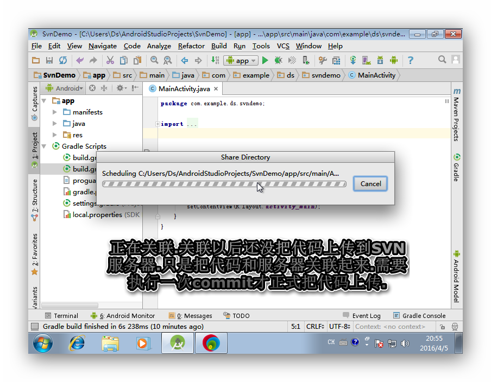This screenshot has height=382, width=491.
Task: Click the Synchronize toolbar icon
Action: coord(63,60)
